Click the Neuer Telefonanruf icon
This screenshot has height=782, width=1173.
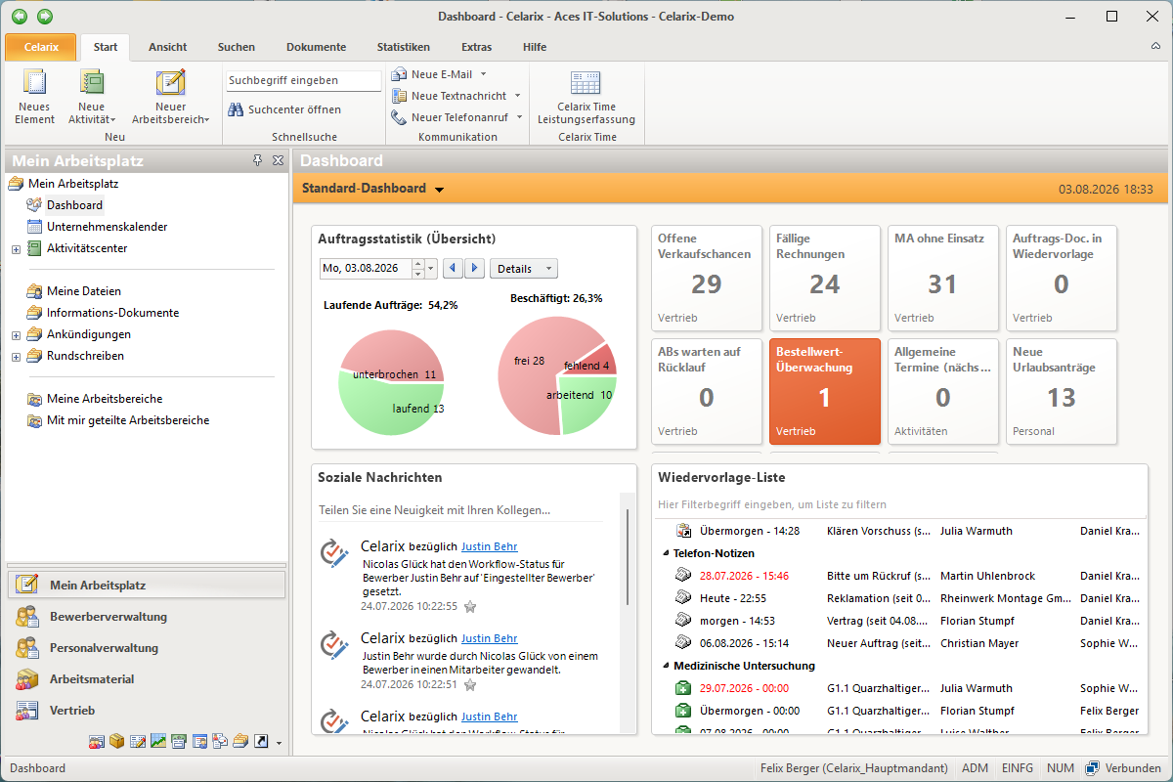[399, 117]
